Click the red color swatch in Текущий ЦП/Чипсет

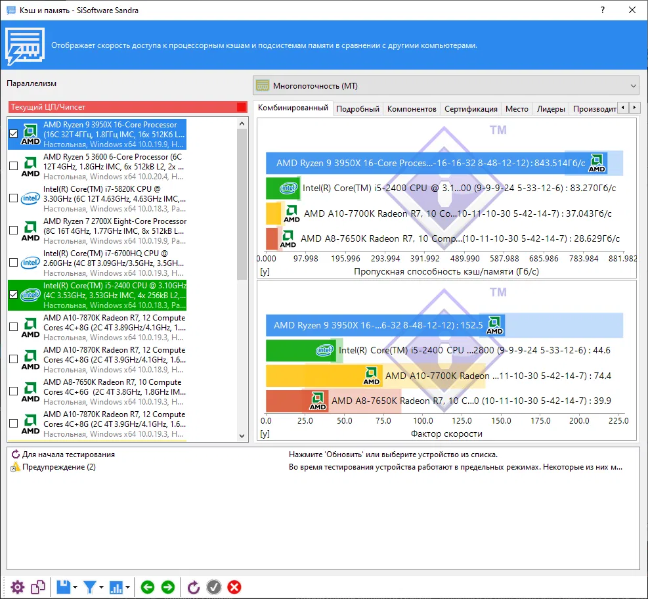[242, 107]
